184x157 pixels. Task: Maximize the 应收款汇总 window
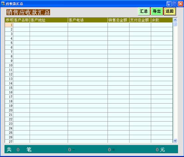pyautogui.click(x=175, y=4)
